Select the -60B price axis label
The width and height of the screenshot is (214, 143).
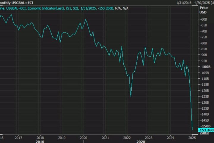coord(204,19)
